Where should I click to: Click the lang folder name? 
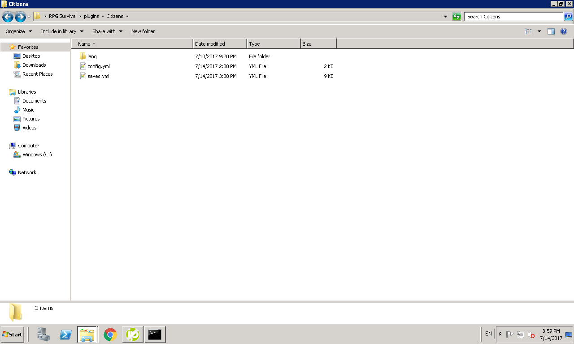(x=92, y=56)
